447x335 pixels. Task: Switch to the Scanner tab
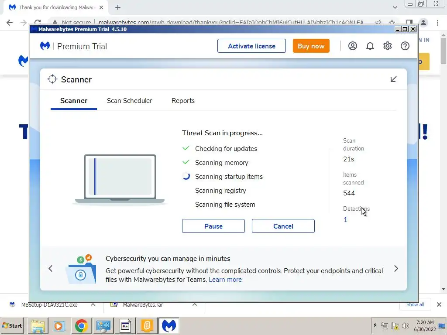(73, 101)
